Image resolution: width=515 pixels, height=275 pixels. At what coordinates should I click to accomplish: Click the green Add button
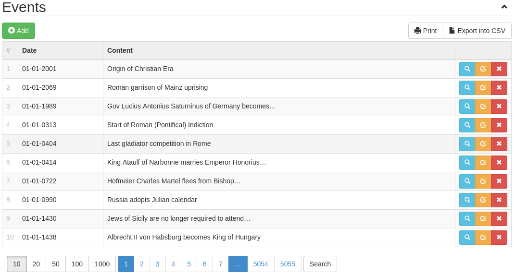click(19, 31)
